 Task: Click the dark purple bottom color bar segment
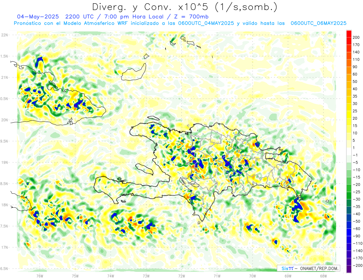pyautogui.click(x=349, y=269)
